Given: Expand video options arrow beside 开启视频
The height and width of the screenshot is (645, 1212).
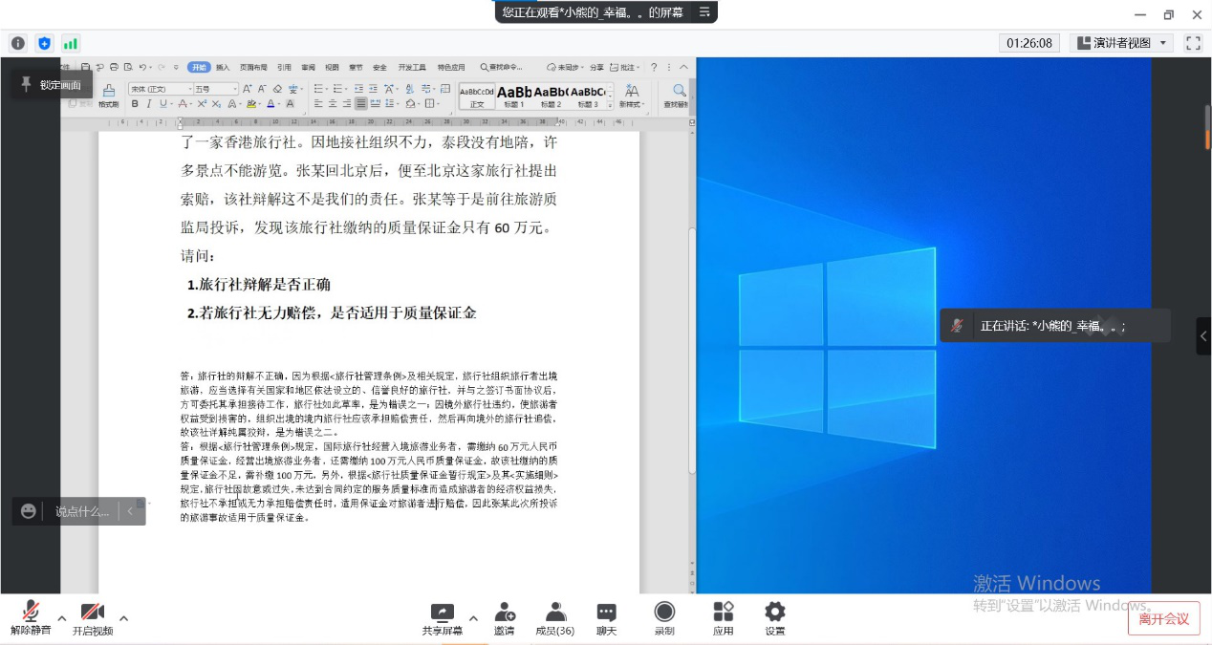Looking at the screenshot, I should pos(123,618).
